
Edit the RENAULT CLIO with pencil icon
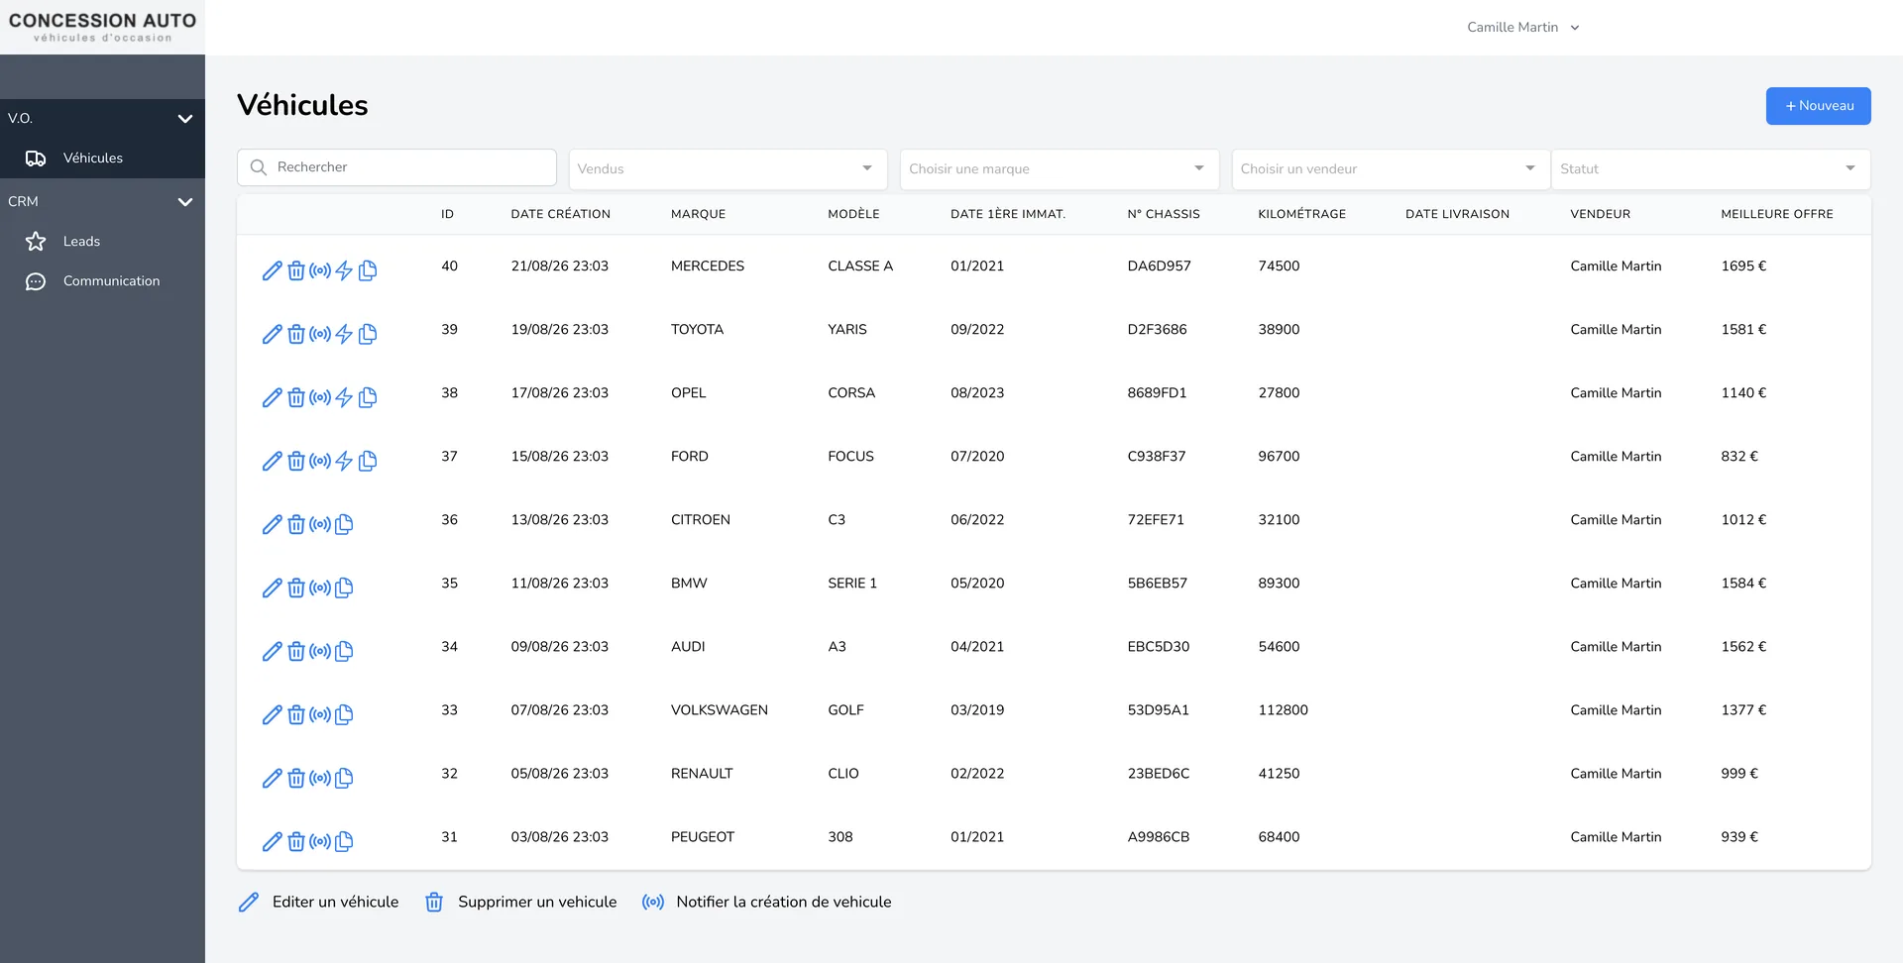click(272, 778)
